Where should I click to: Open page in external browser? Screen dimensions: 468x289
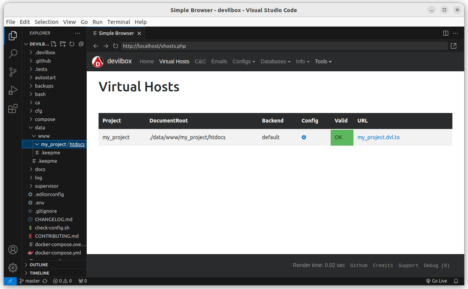[x=454, y=46]
